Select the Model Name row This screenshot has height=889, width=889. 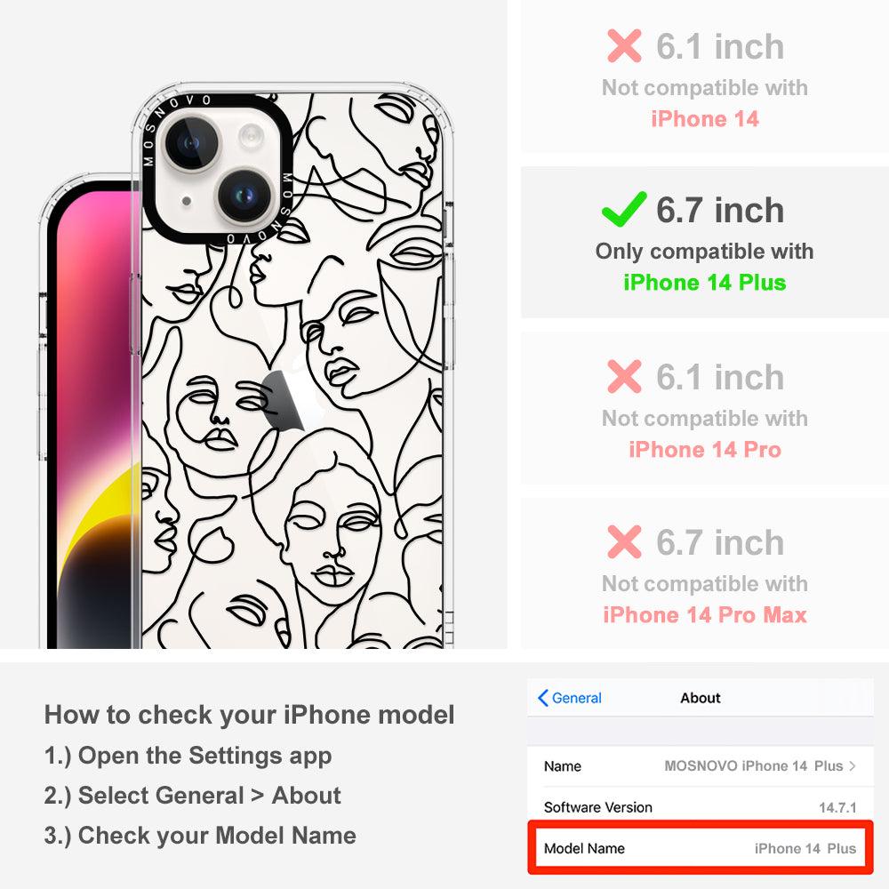click(701, 848)
